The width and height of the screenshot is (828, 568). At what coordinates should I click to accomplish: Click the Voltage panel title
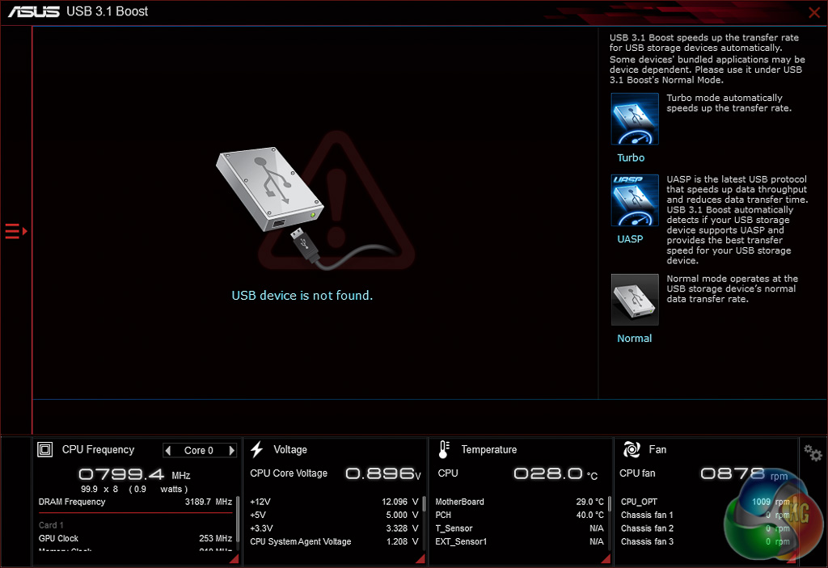tap(290, 450)
